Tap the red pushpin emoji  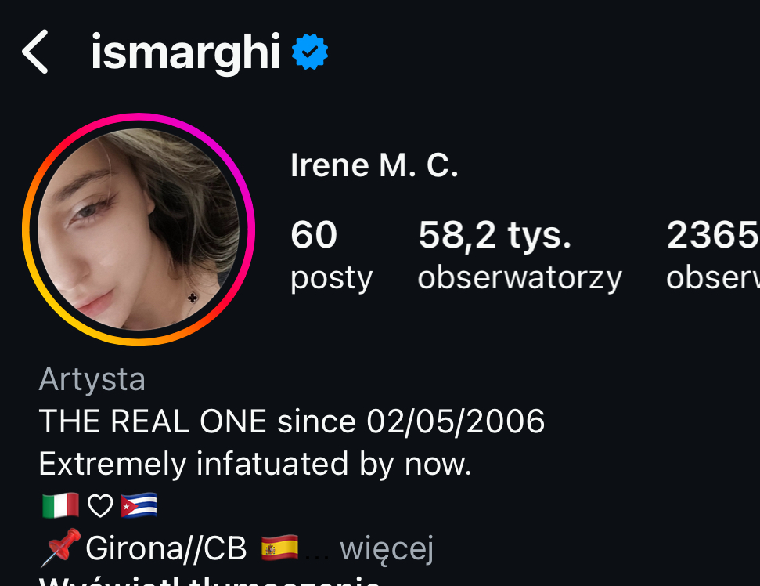coord(60,548)
